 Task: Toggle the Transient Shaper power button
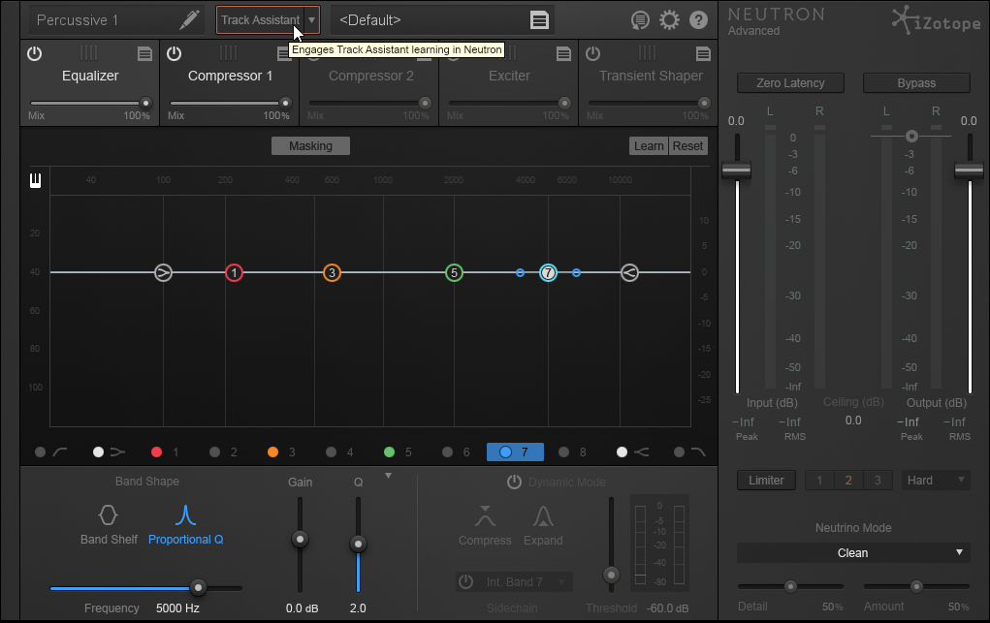[592, 53]
